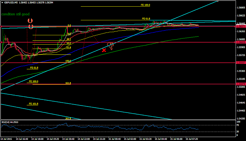The image size is (246, 141).
Task: Click the RSI 30 level value
Action: point(238,132)
